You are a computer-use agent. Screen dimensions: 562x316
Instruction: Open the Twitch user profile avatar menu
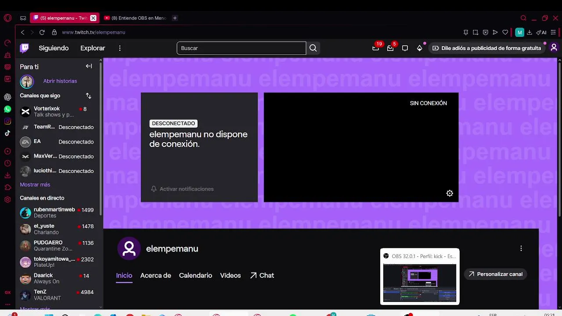[554, 48]
